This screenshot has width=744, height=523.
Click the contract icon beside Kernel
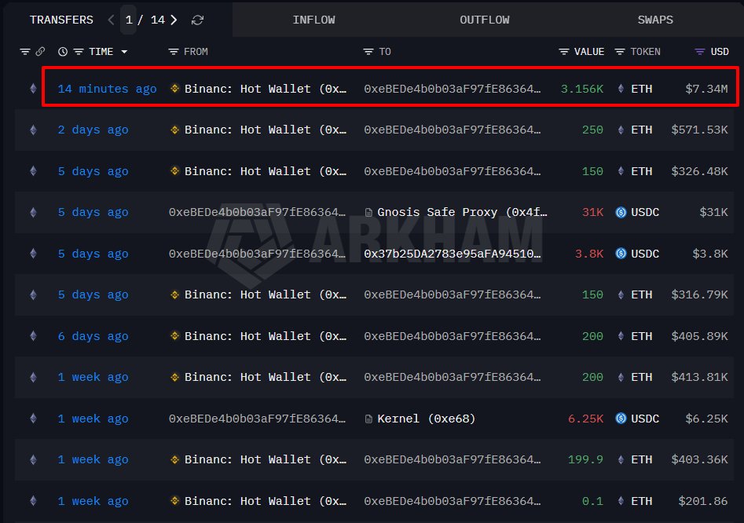[368, 419]
